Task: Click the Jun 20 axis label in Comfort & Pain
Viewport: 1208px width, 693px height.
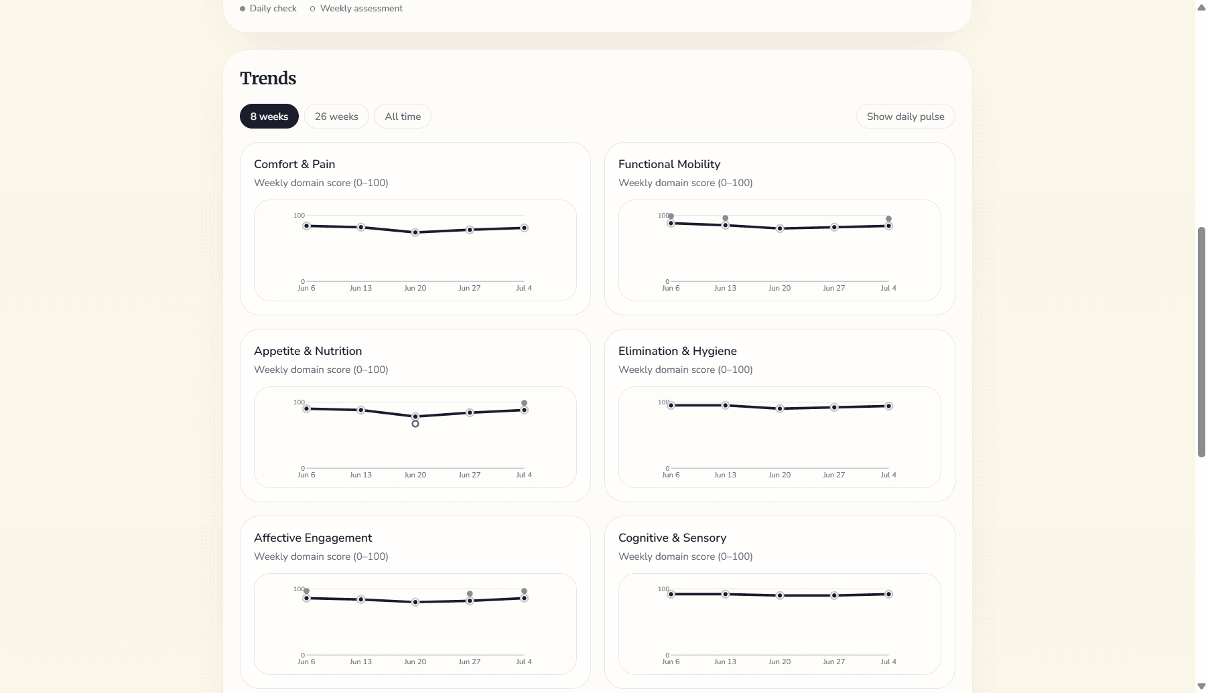Action: pyautogui.click(x=415, y=288)
